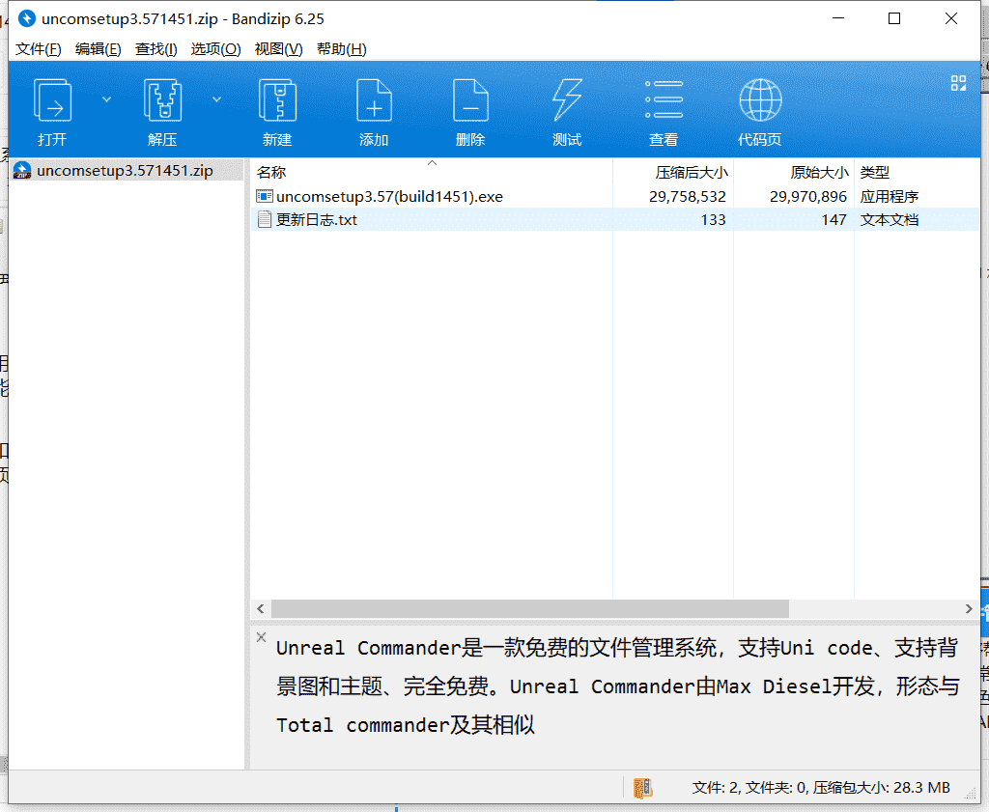The height and width of the screenshot is (812, 989).
Task: Run the Test (测试) lightning icon
Action: 567,99
